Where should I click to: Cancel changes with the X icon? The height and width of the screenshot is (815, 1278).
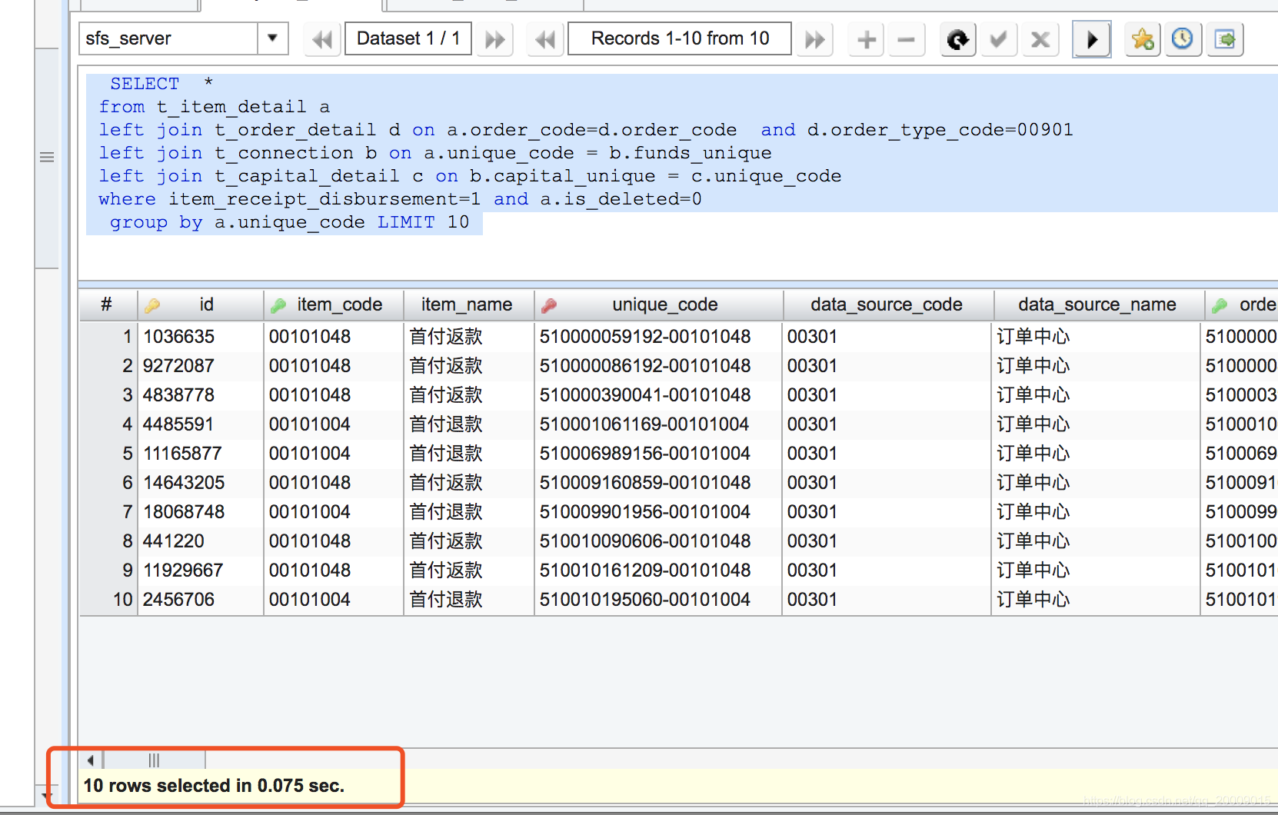click(1040, 39)
